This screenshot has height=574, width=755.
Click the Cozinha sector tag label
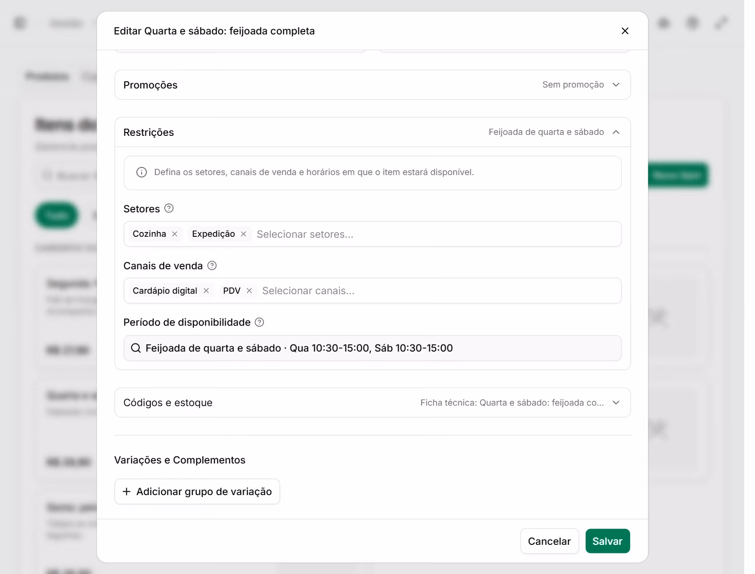point(149,234)
